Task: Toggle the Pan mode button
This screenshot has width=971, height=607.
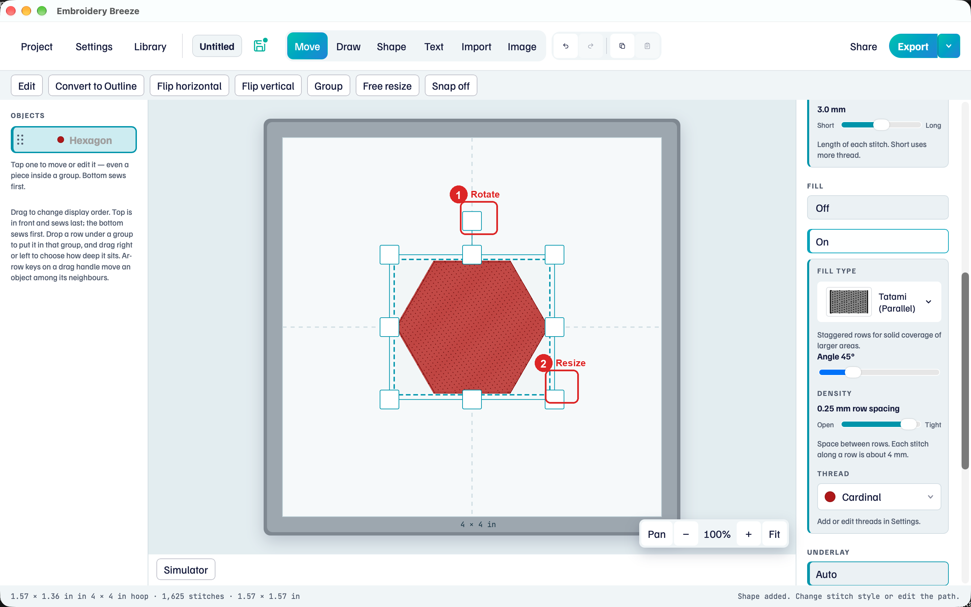Action: [x=656, y=534]
